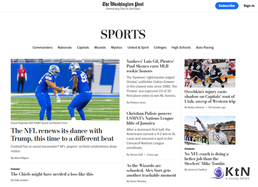The height and width of the screenshot is (187, 258).
Task: Go to the Commanders section tab
Action: pyautogui.click(x=43, y=47)
